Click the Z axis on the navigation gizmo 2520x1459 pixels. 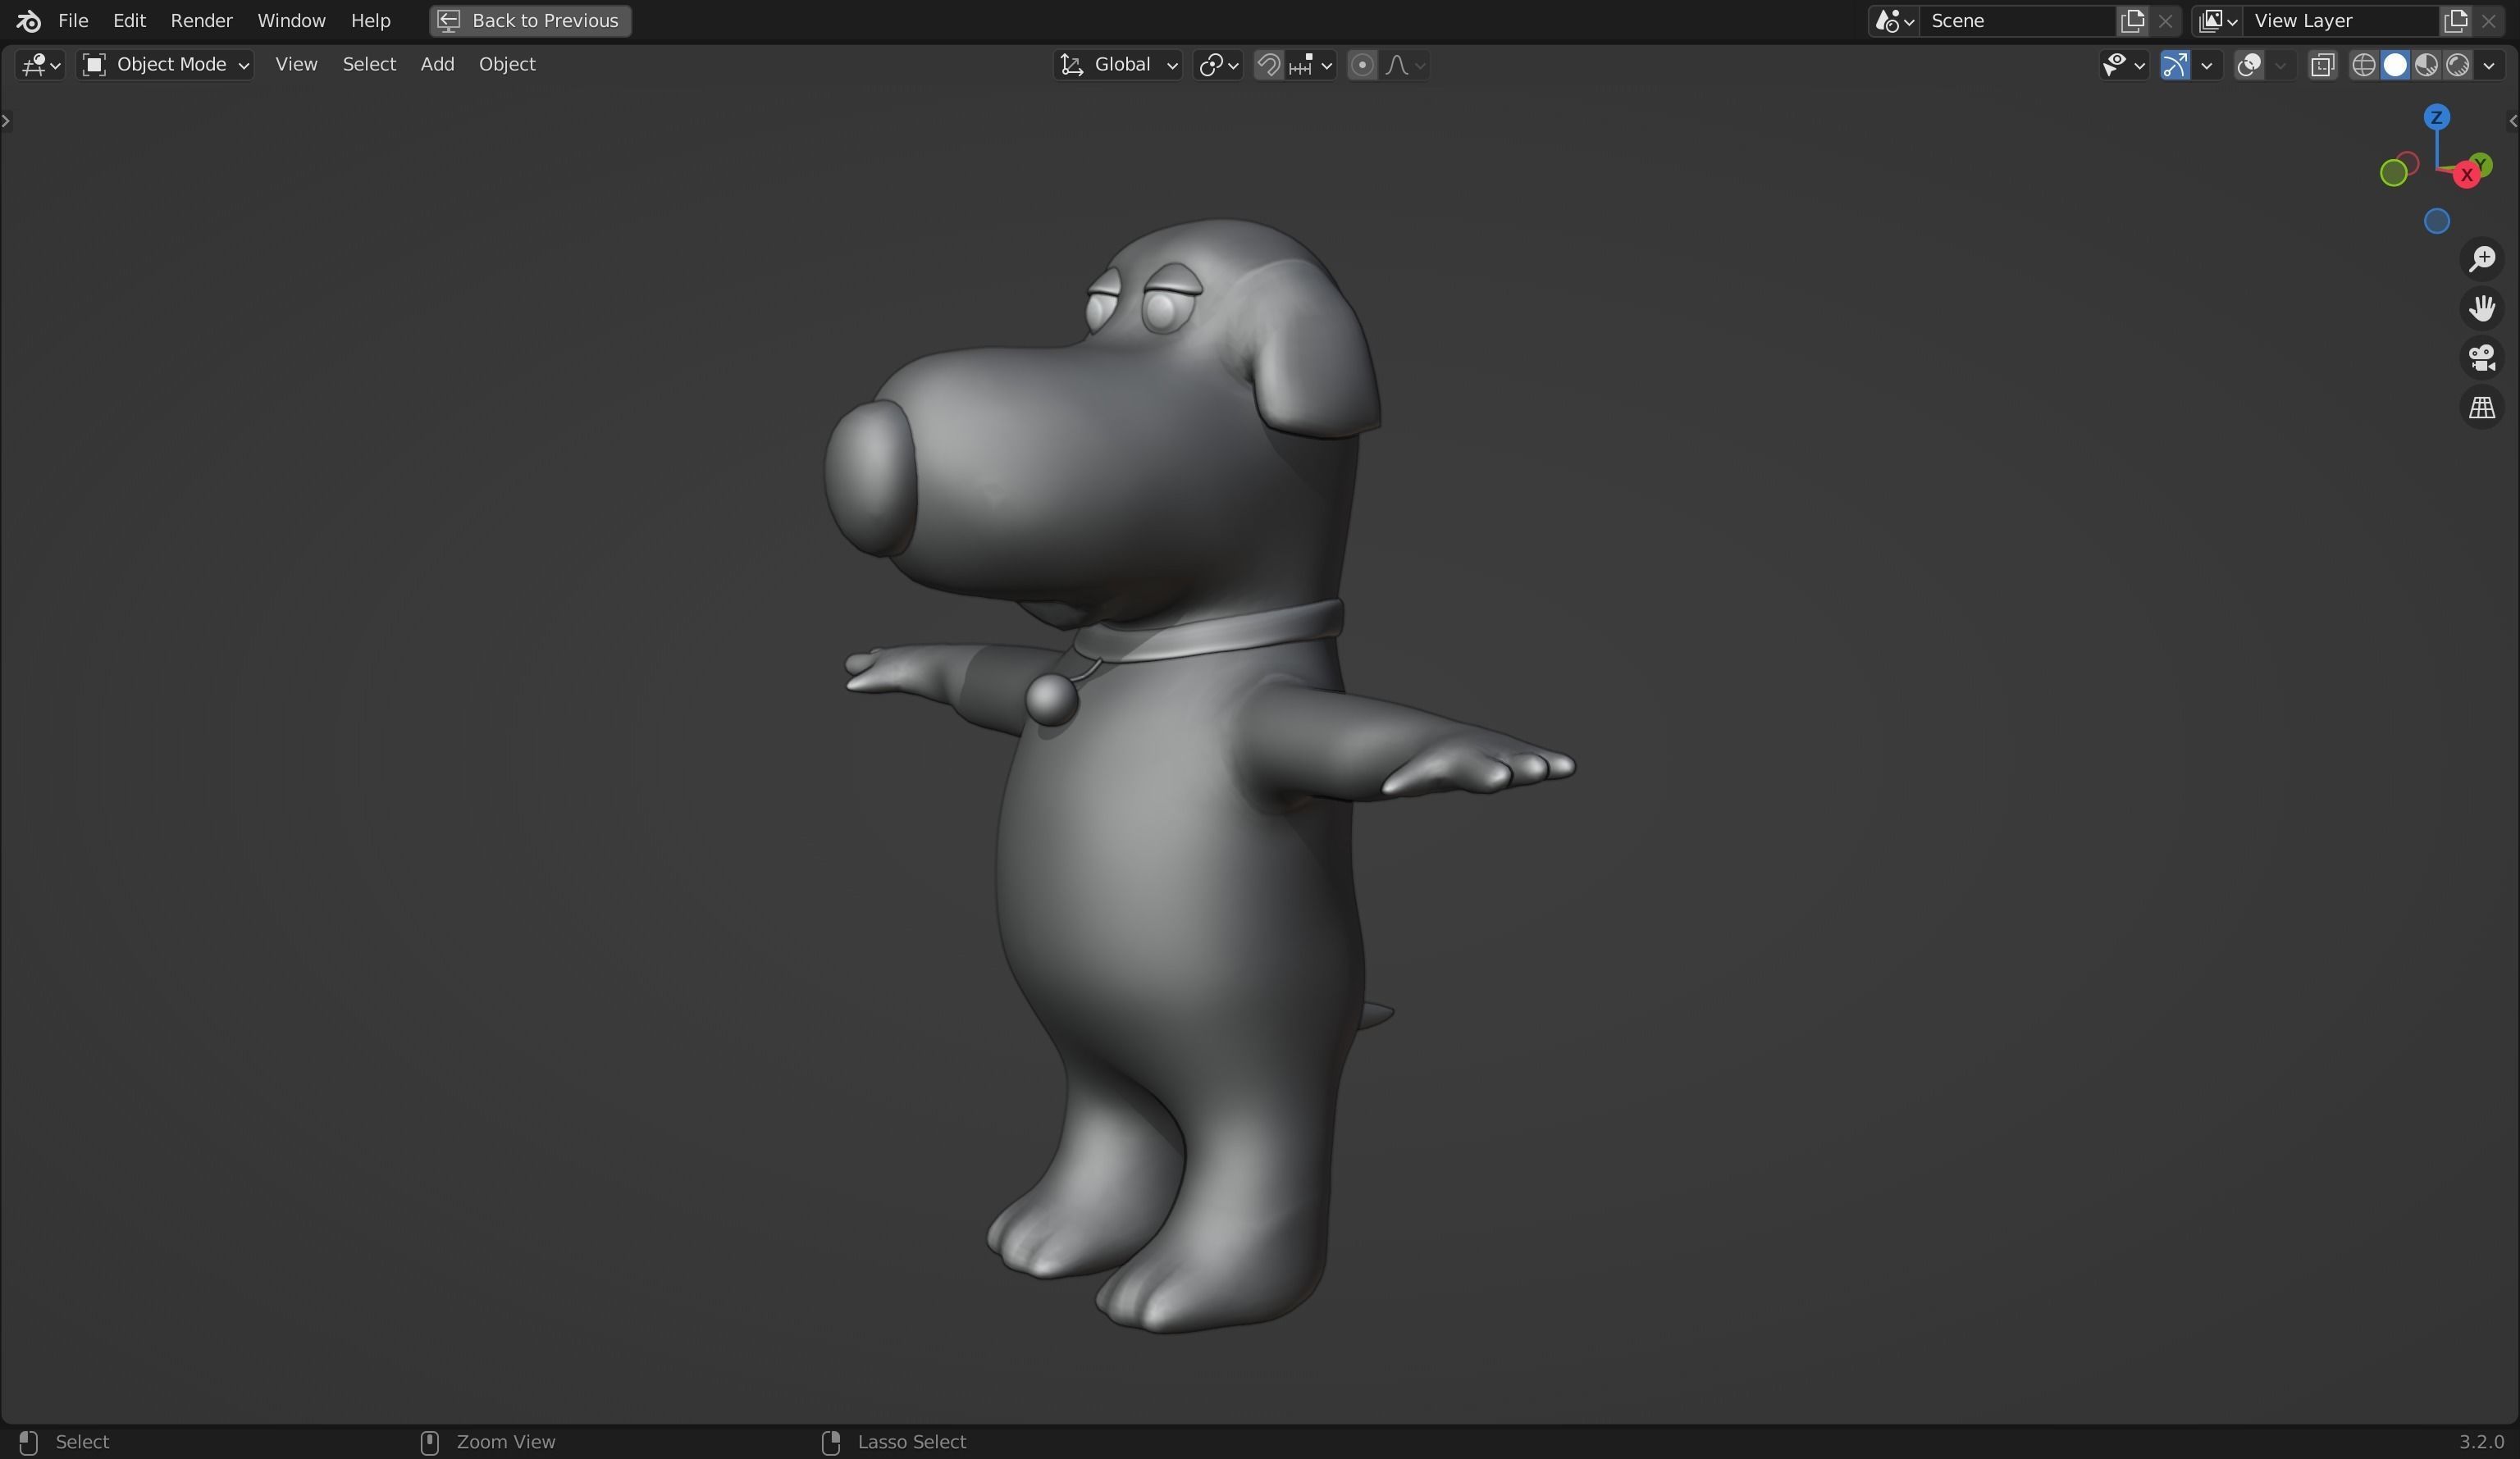pyautogui.click(x=2436, y=118)
